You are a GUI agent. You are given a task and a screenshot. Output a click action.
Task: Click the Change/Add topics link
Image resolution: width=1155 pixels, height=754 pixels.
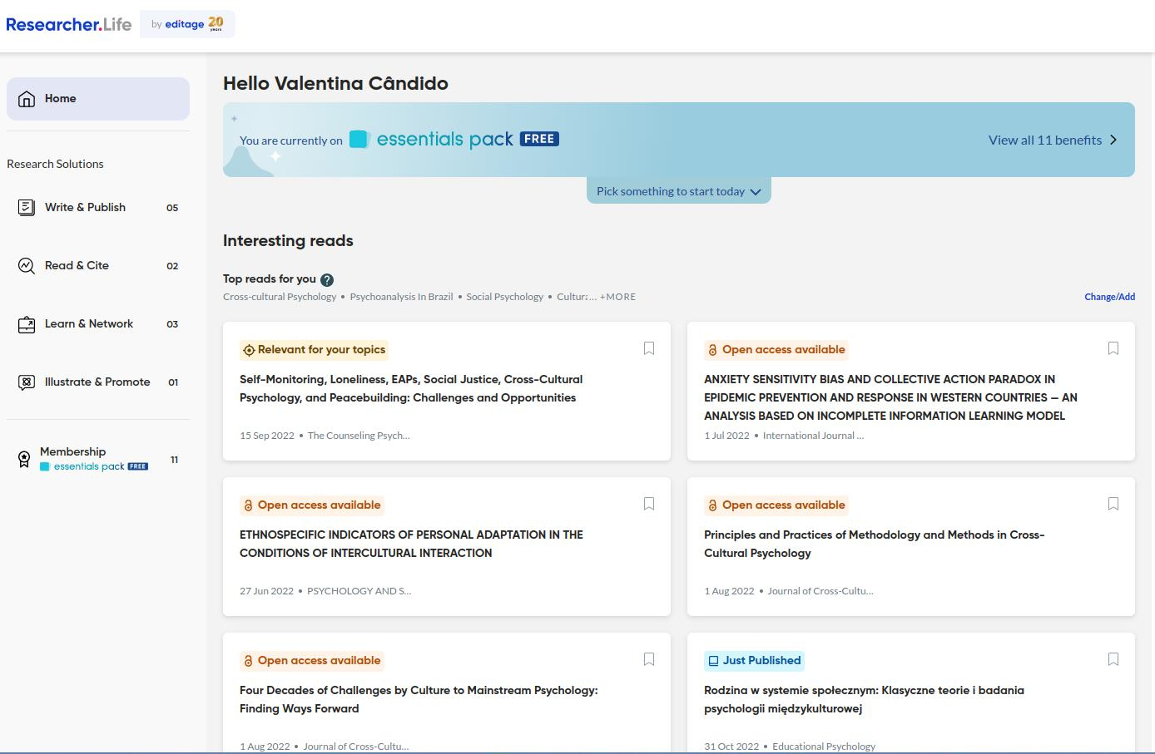pos(1109,297)
